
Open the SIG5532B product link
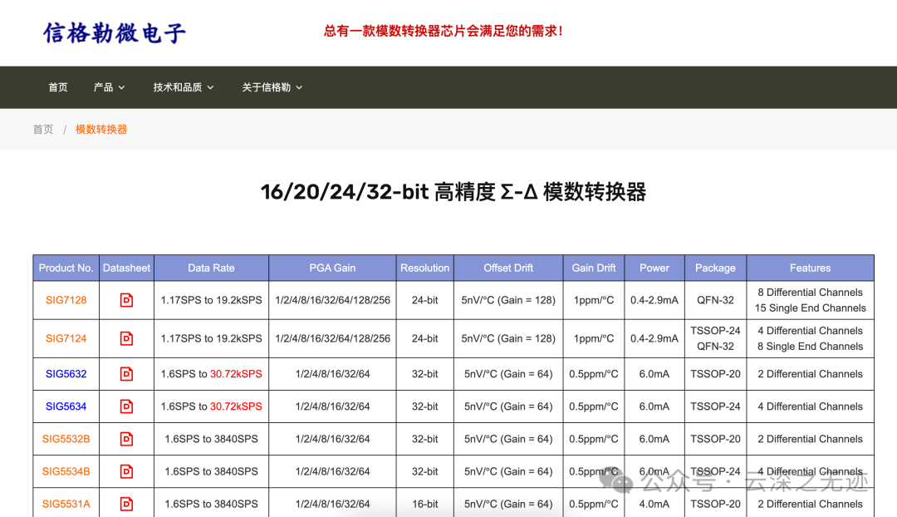(x=66, y=439)
